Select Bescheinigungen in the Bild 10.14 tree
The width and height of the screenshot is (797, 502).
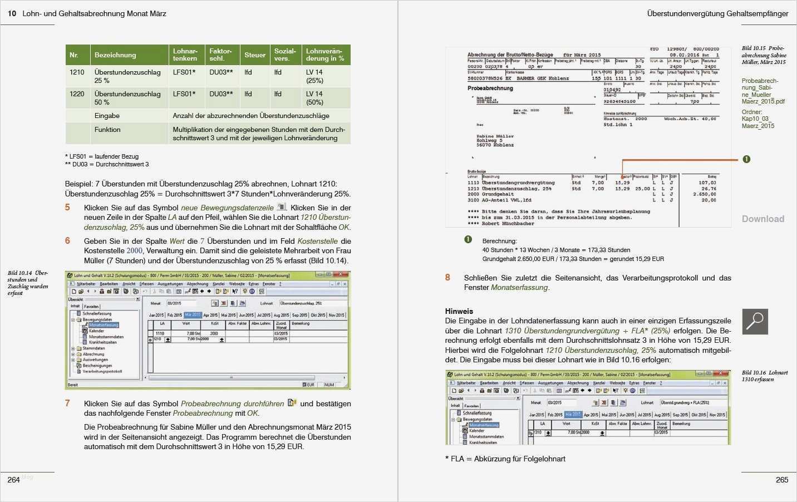coord(97,366)
